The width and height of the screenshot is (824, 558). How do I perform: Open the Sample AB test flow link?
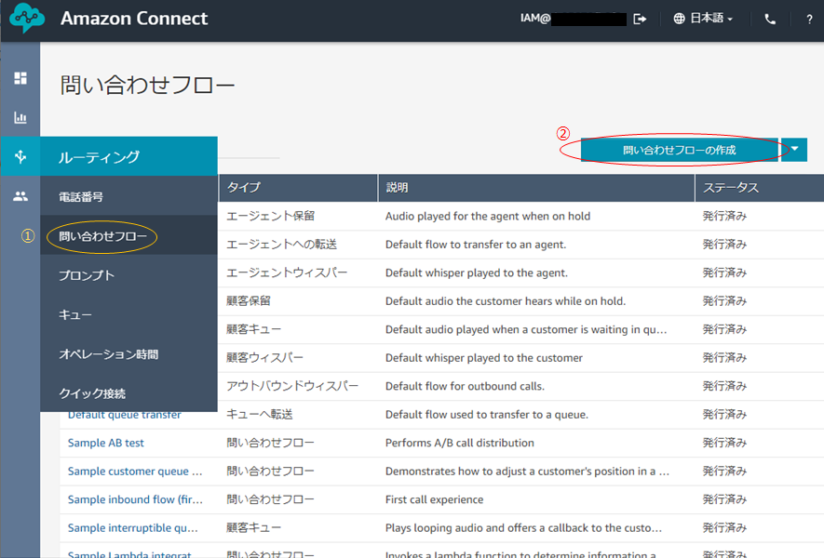coord(105,443)
